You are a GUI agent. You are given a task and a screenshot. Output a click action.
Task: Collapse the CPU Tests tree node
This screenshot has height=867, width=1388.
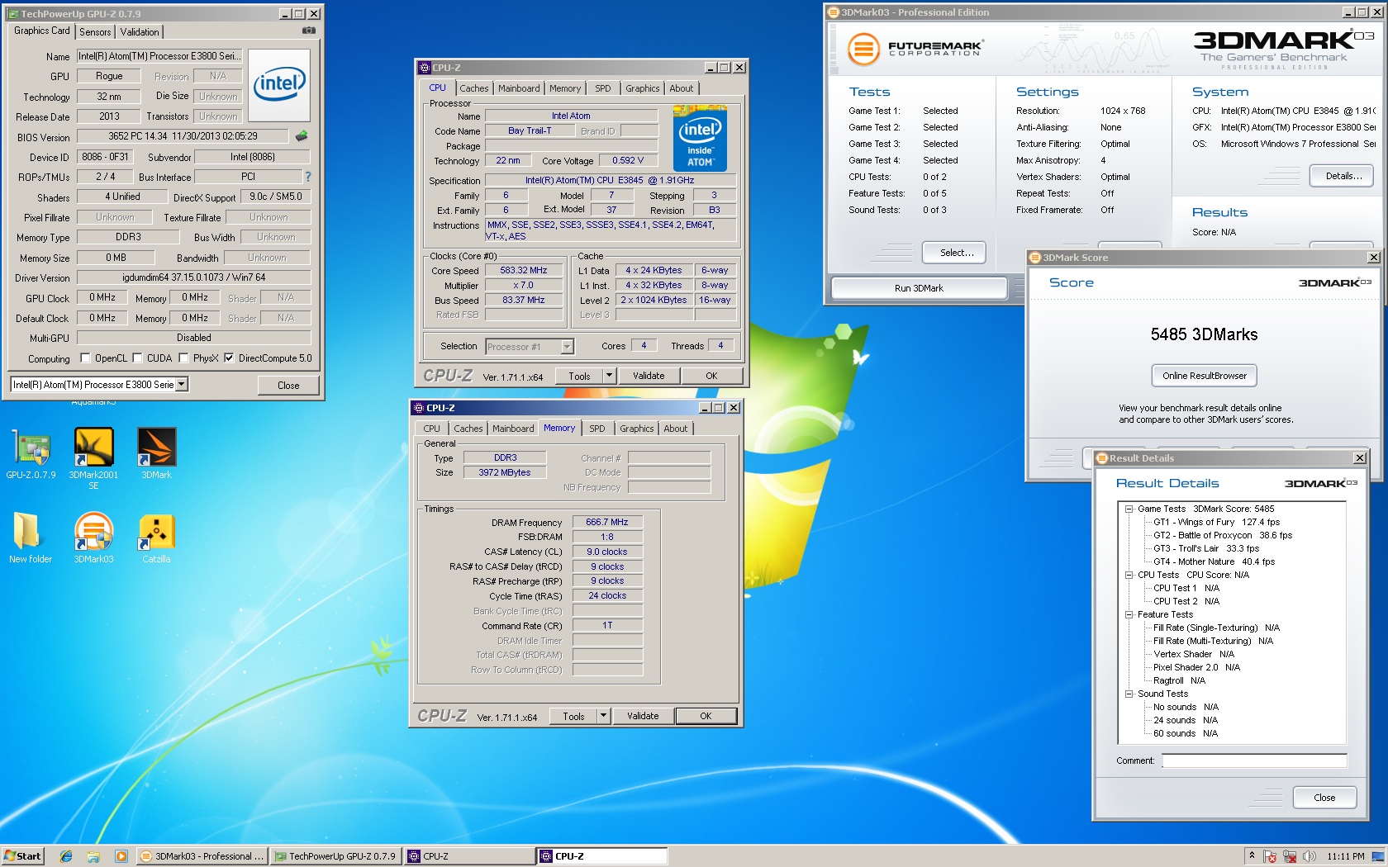pos(1129,575)
